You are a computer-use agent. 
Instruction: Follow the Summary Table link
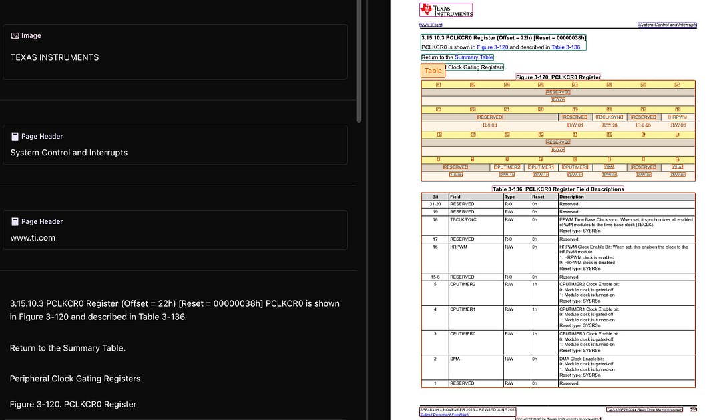tap(474, 57)
